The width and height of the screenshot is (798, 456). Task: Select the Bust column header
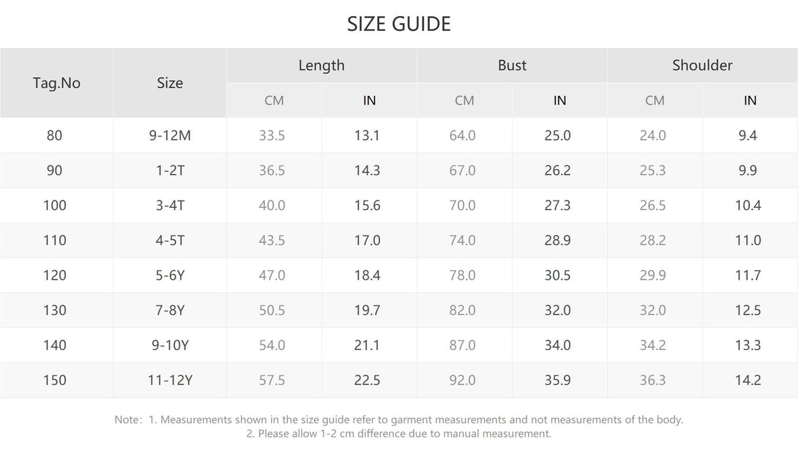[x=512, y=65]
